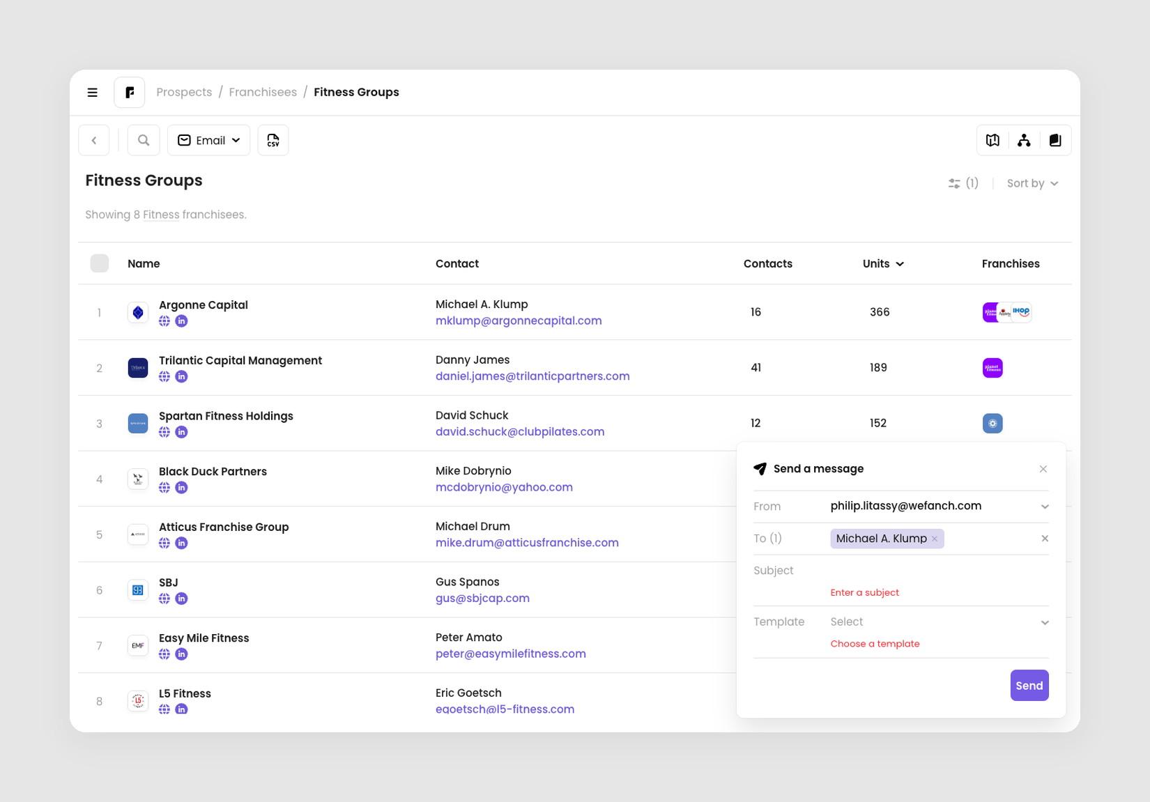Screen dimensions: 1150x802
Task: Click gus@sbjcap.com email link
Action: coord(482,599)
